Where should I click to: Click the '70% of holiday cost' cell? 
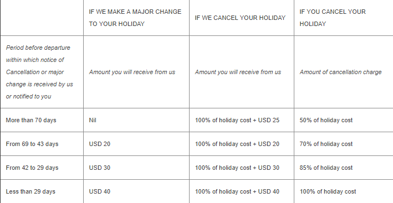(x=326, y=144)
